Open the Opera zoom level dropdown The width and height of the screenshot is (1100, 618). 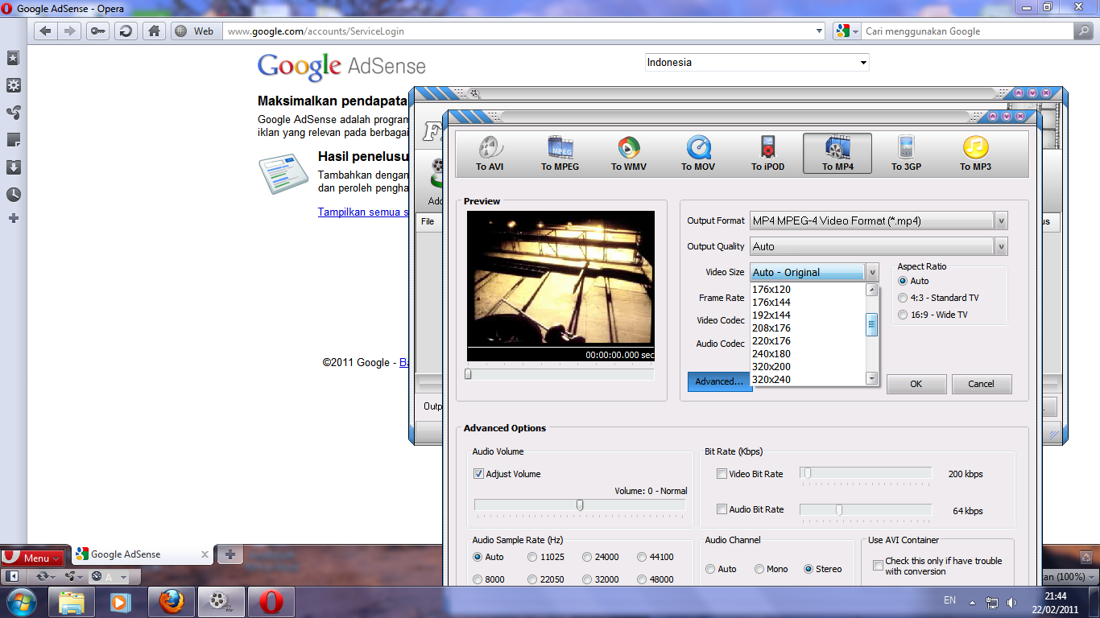coord(1091,577)
